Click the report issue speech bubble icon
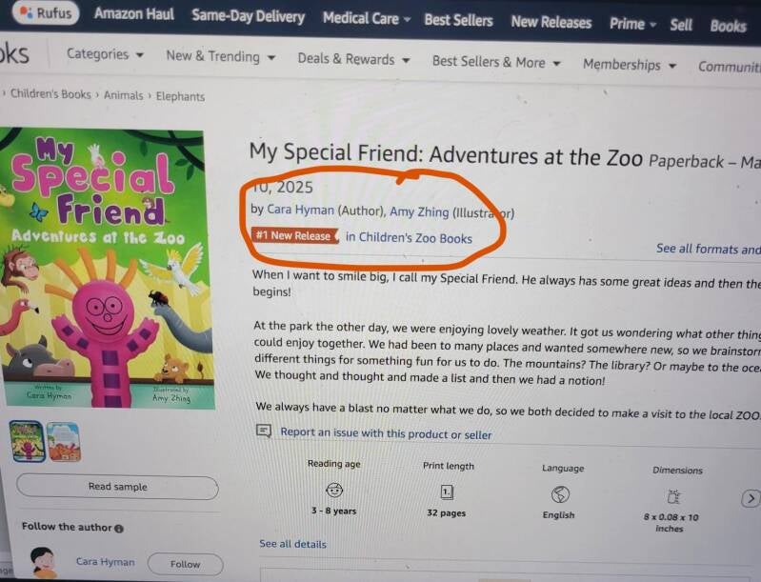761x582 pixels. click(265, 431)
